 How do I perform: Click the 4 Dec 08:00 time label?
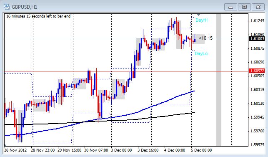tap(175, 150)
